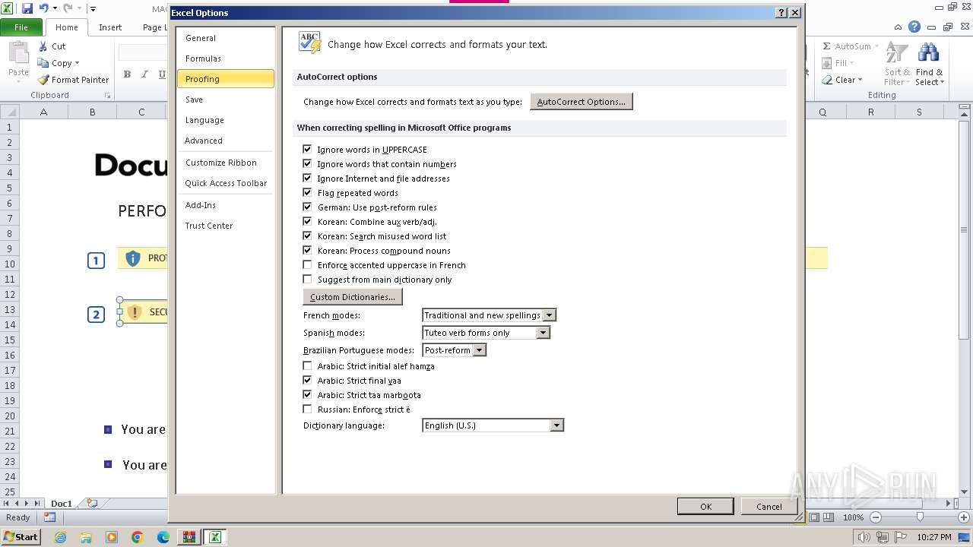The width and height of the screenshot is (973, 547).
Task: Open Microsoft Edge from the taskbar
Action: [x=163, y=537]
